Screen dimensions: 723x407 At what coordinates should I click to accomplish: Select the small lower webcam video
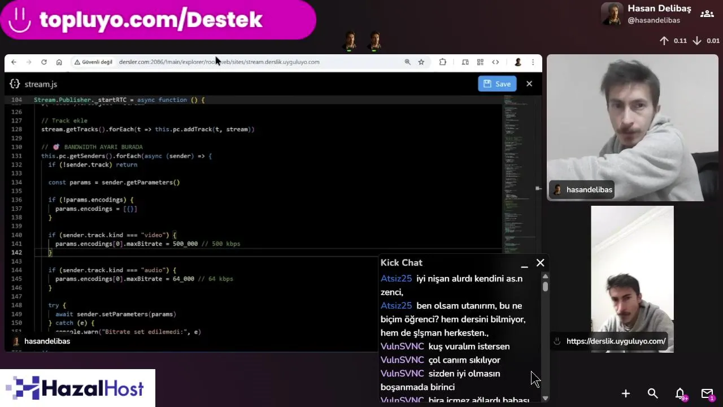pos(632,279)
